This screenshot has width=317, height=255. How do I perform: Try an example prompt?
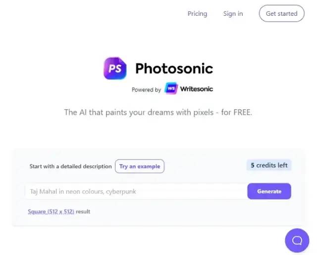tap(140, 166)
